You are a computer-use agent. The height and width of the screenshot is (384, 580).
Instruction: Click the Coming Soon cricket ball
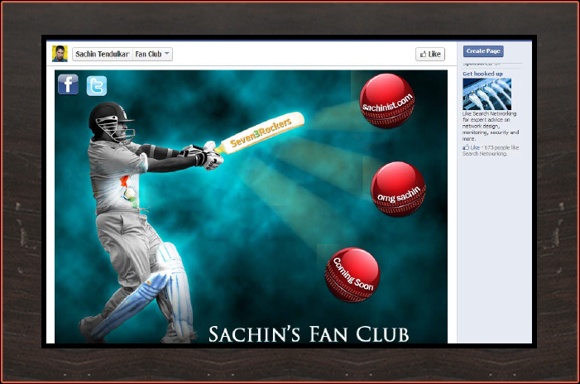[x=352, y=275]
